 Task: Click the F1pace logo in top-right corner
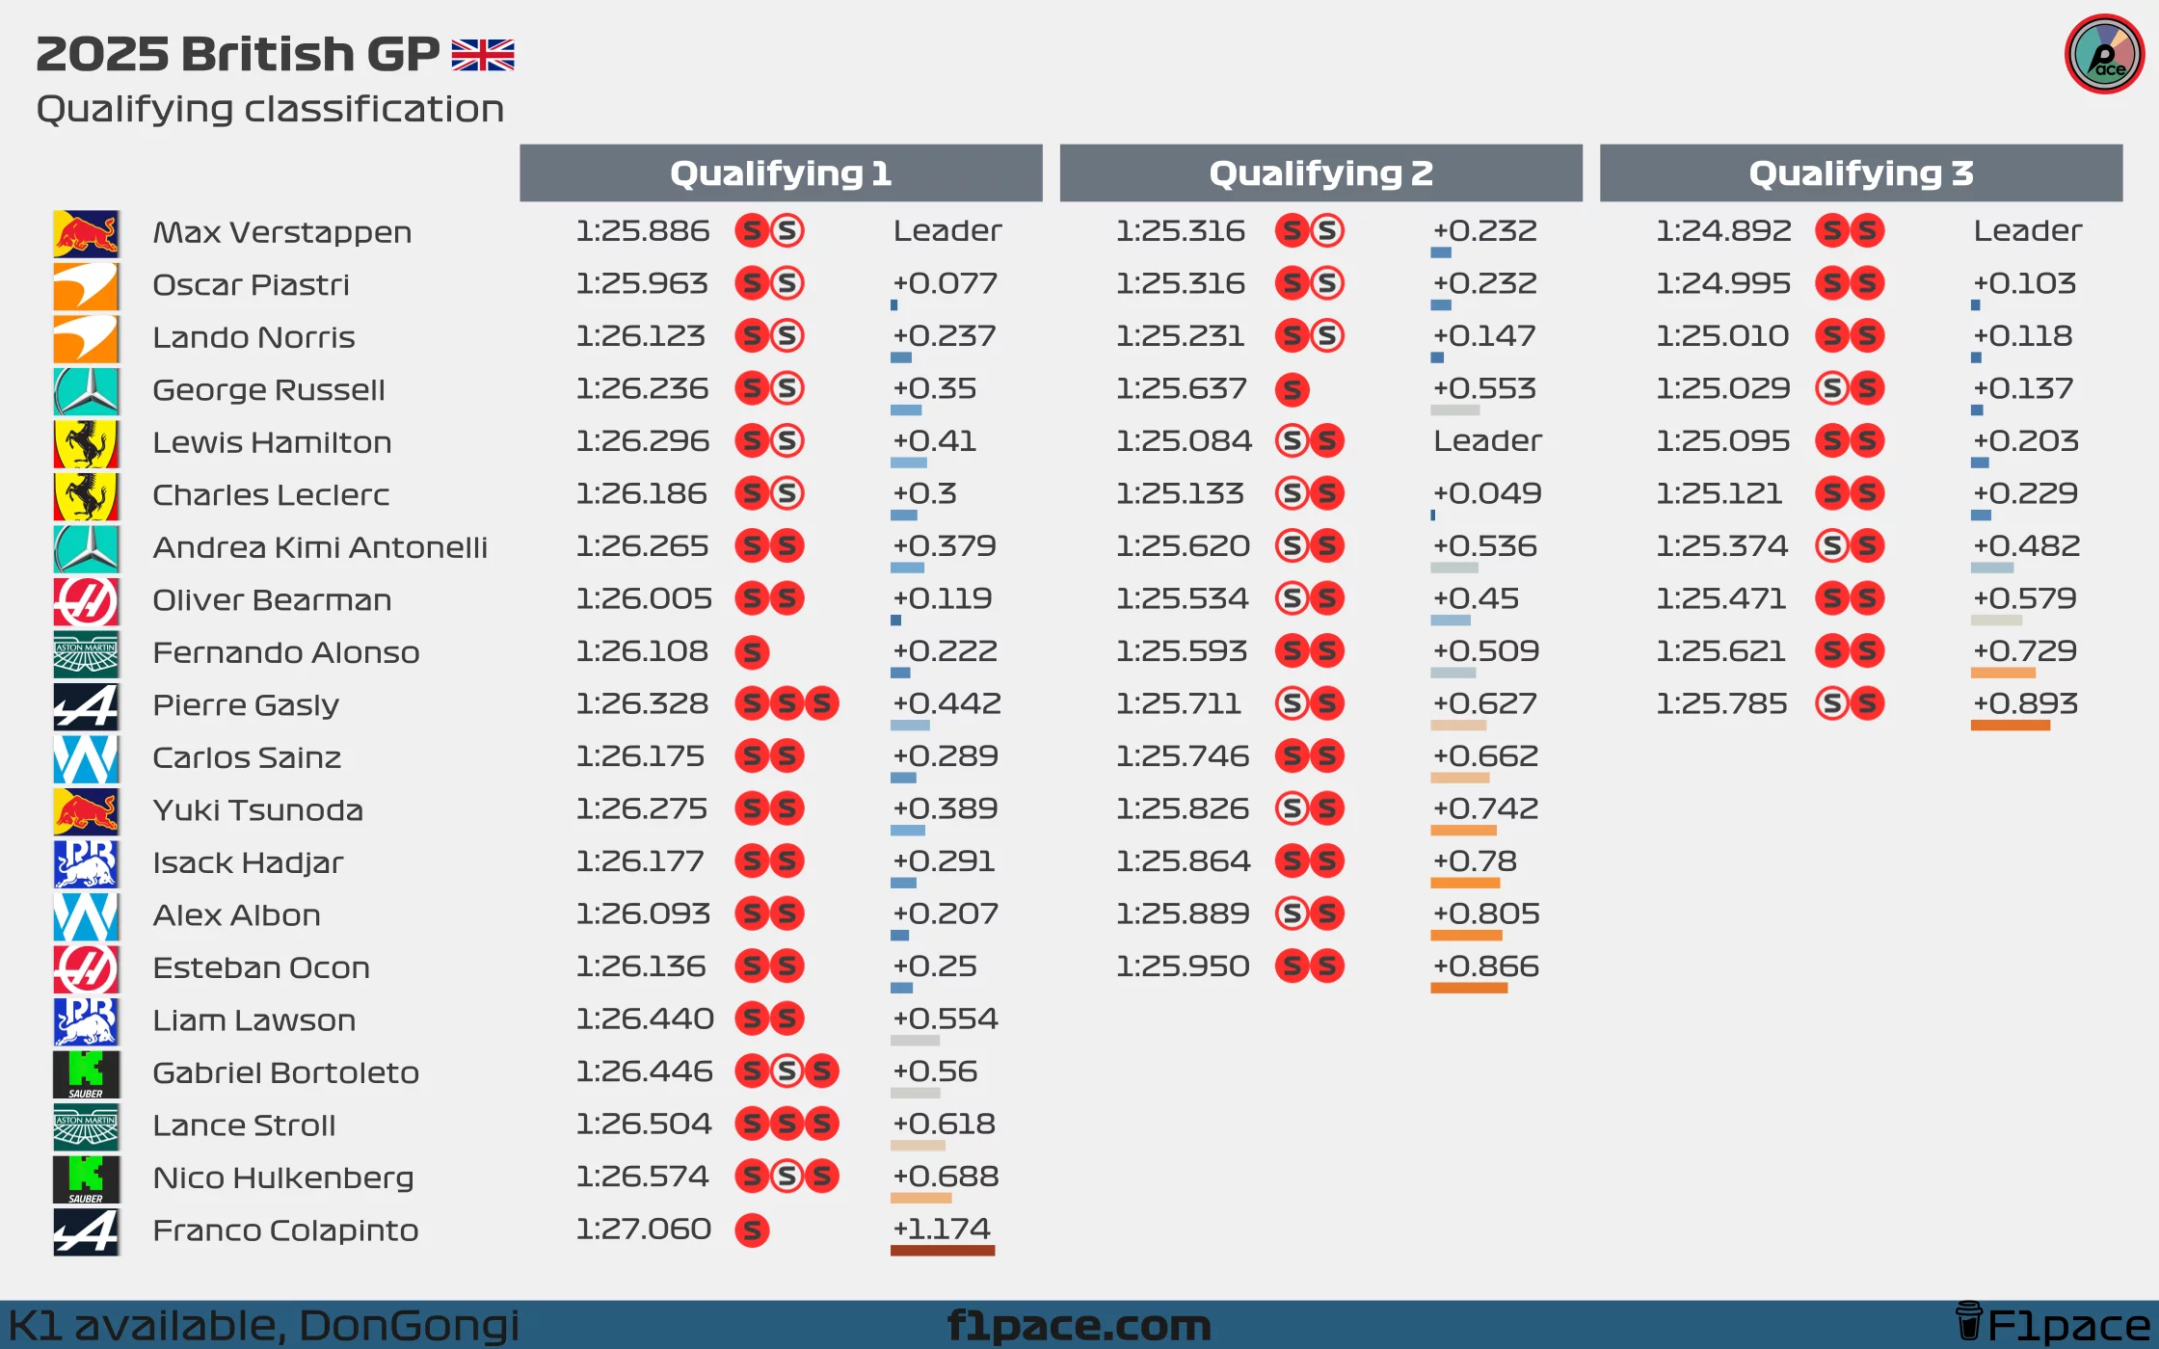[x=2104, y=54]
